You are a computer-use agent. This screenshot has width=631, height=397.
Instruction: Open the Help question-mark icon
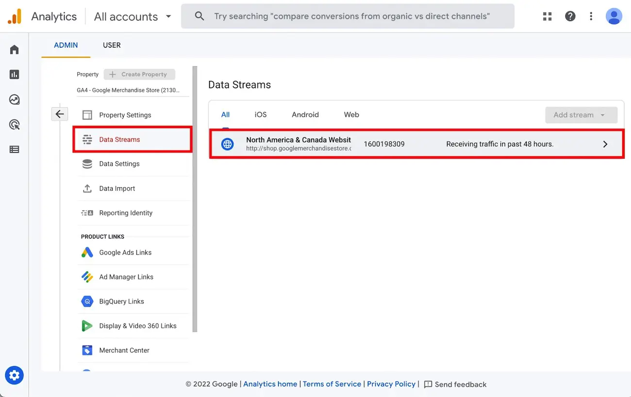pos(570,16)
